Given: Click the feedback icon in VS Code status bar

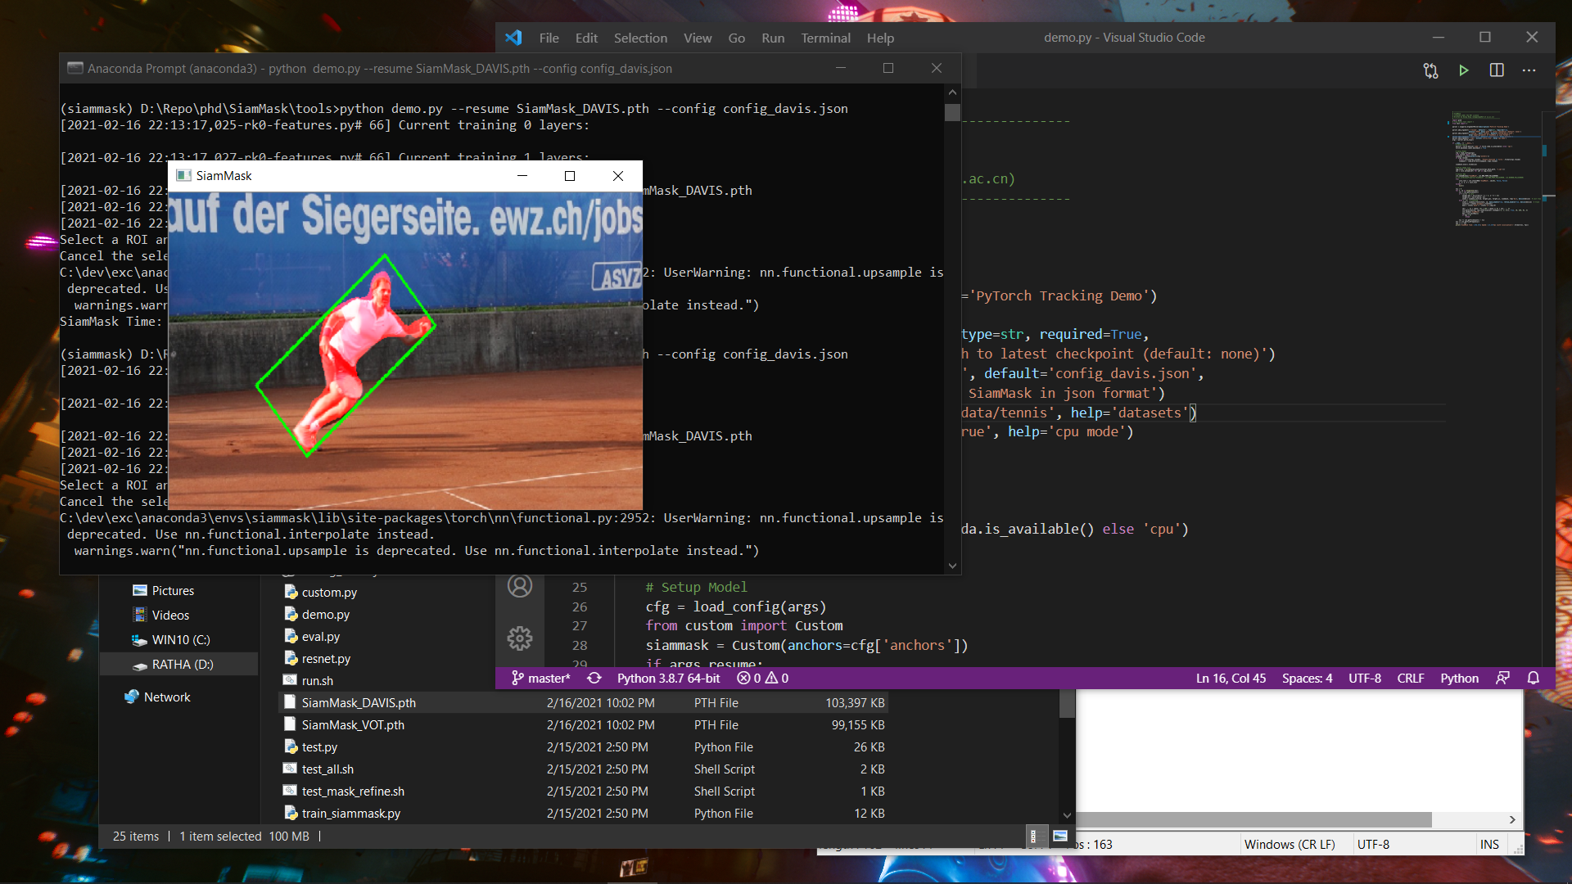Looking at the screenshot, I should pyautogui.click(x=1502, y=678).
